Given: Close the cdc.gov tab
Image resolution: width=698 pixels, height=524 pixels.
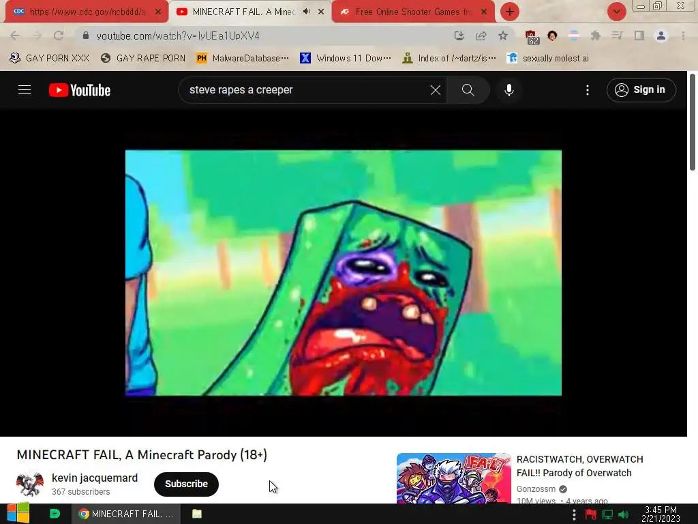Looking at the screenshot, I should pyautogui.click(x=158, y=12).
